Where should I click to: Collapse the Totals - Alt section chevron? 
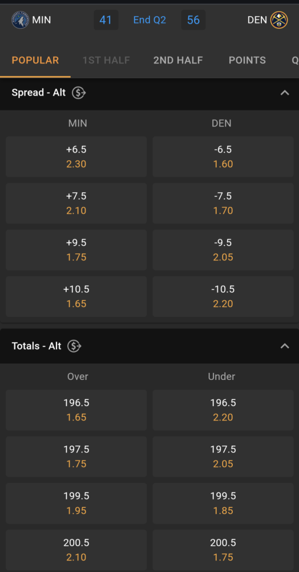point(285,346)
